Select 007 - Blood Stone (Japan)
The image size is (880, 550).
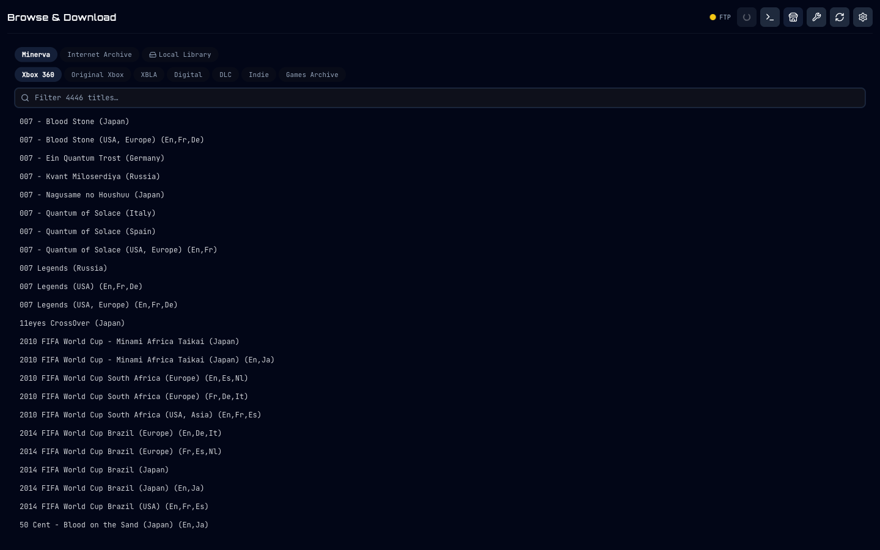tap(440, 122)
